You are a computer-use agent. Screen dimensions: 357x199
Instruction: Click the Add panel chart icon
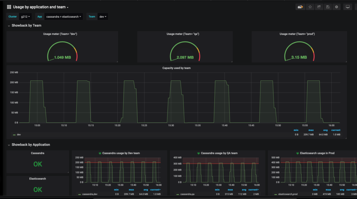coord(300,7)
